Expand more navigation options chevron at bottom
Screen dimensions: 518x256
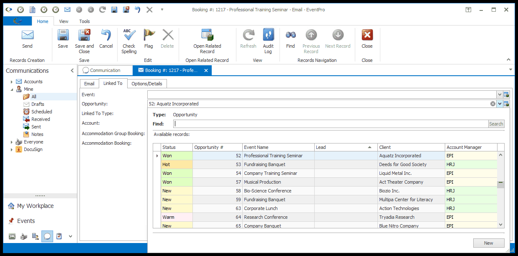(70, 236)
